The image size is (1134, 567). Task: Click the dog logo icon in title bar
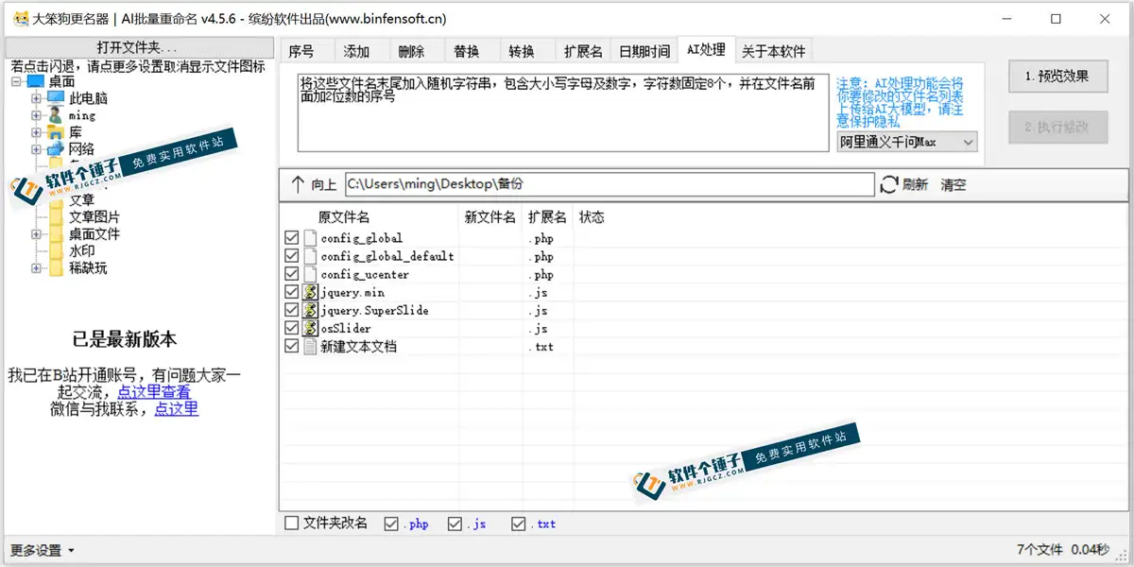coord(19,18)
